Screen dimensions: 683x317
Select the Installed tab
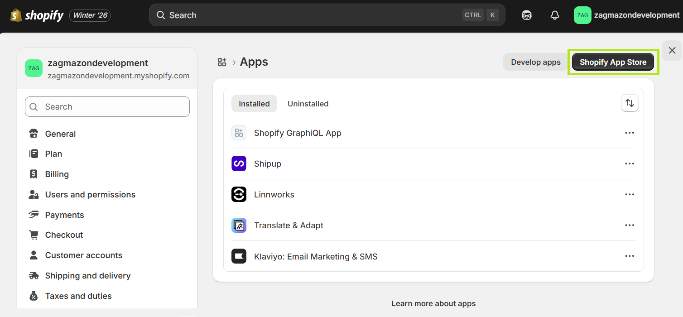(x=254, y=103)
